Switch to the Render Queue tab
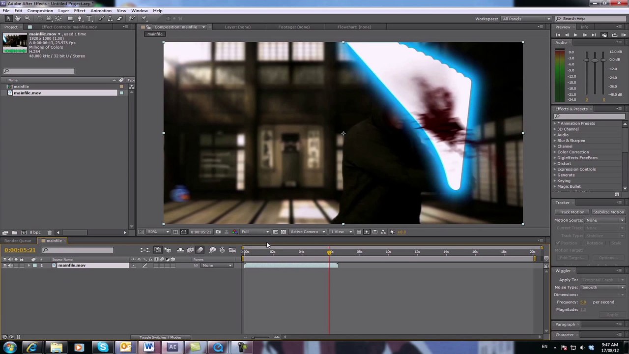 (x=18, y=241)
